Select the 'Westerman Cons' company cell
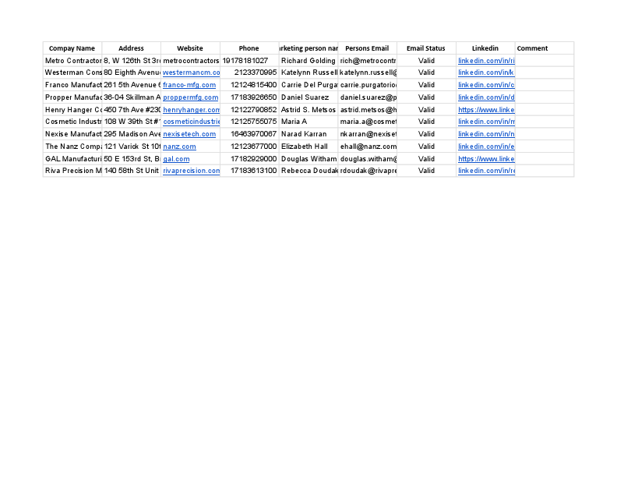Image resolution: width=617 pixels, height=477 pixels. tap(72, 72)
